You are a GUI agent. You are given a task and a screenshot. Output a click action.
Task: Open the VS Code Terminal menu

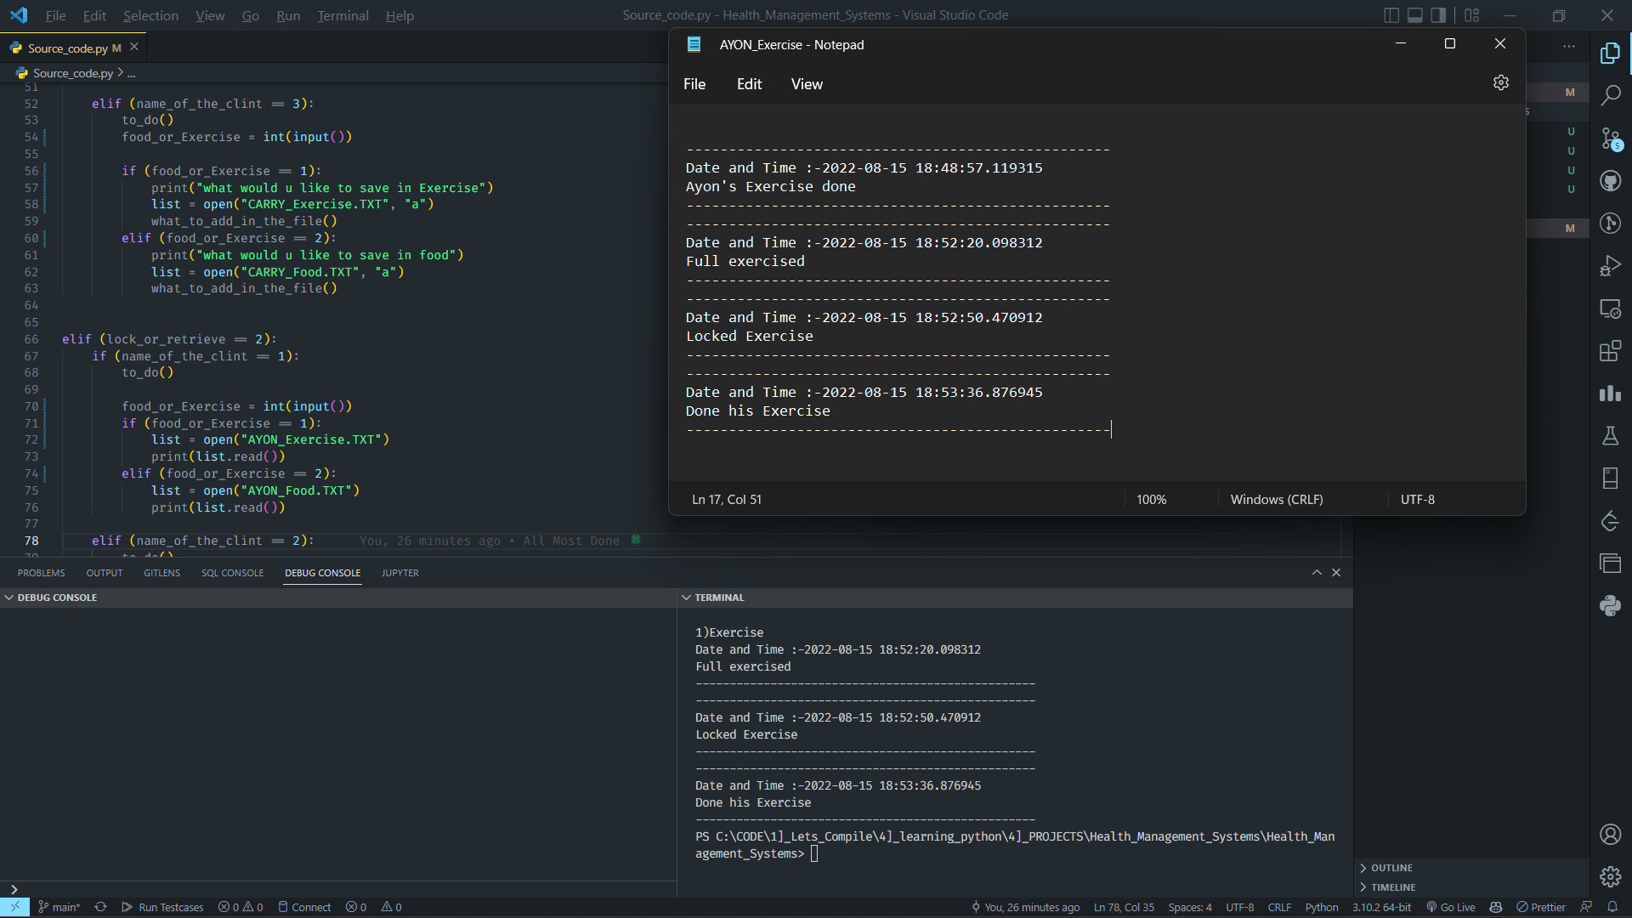[343, 15]
